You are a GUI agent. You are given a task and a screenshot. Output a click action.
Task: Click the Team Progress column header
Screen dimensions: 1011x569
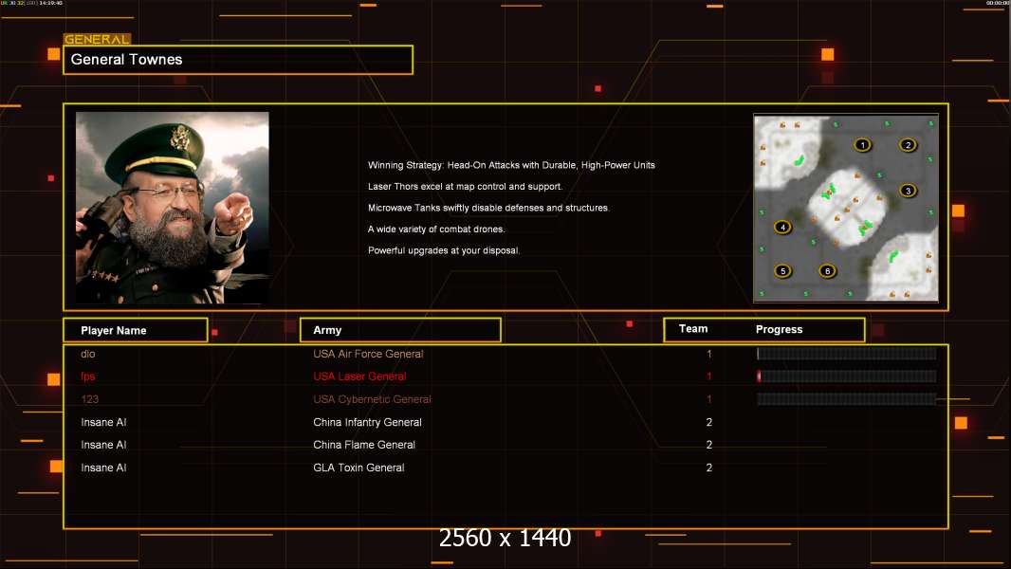pos(764,329)
